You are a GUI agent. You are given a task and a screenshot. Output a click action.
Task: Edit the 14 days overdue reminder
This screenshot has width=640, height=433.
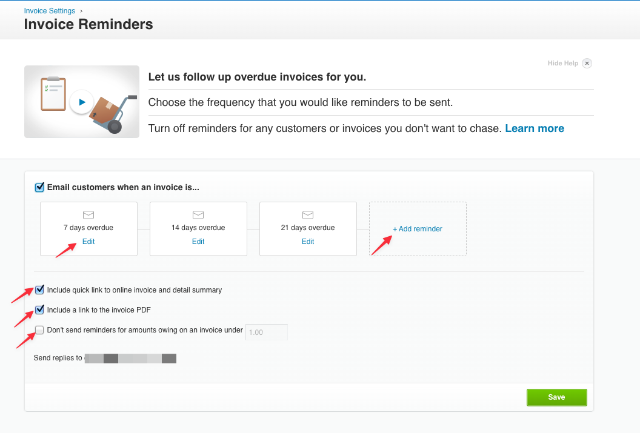click(x=198, y=241)
